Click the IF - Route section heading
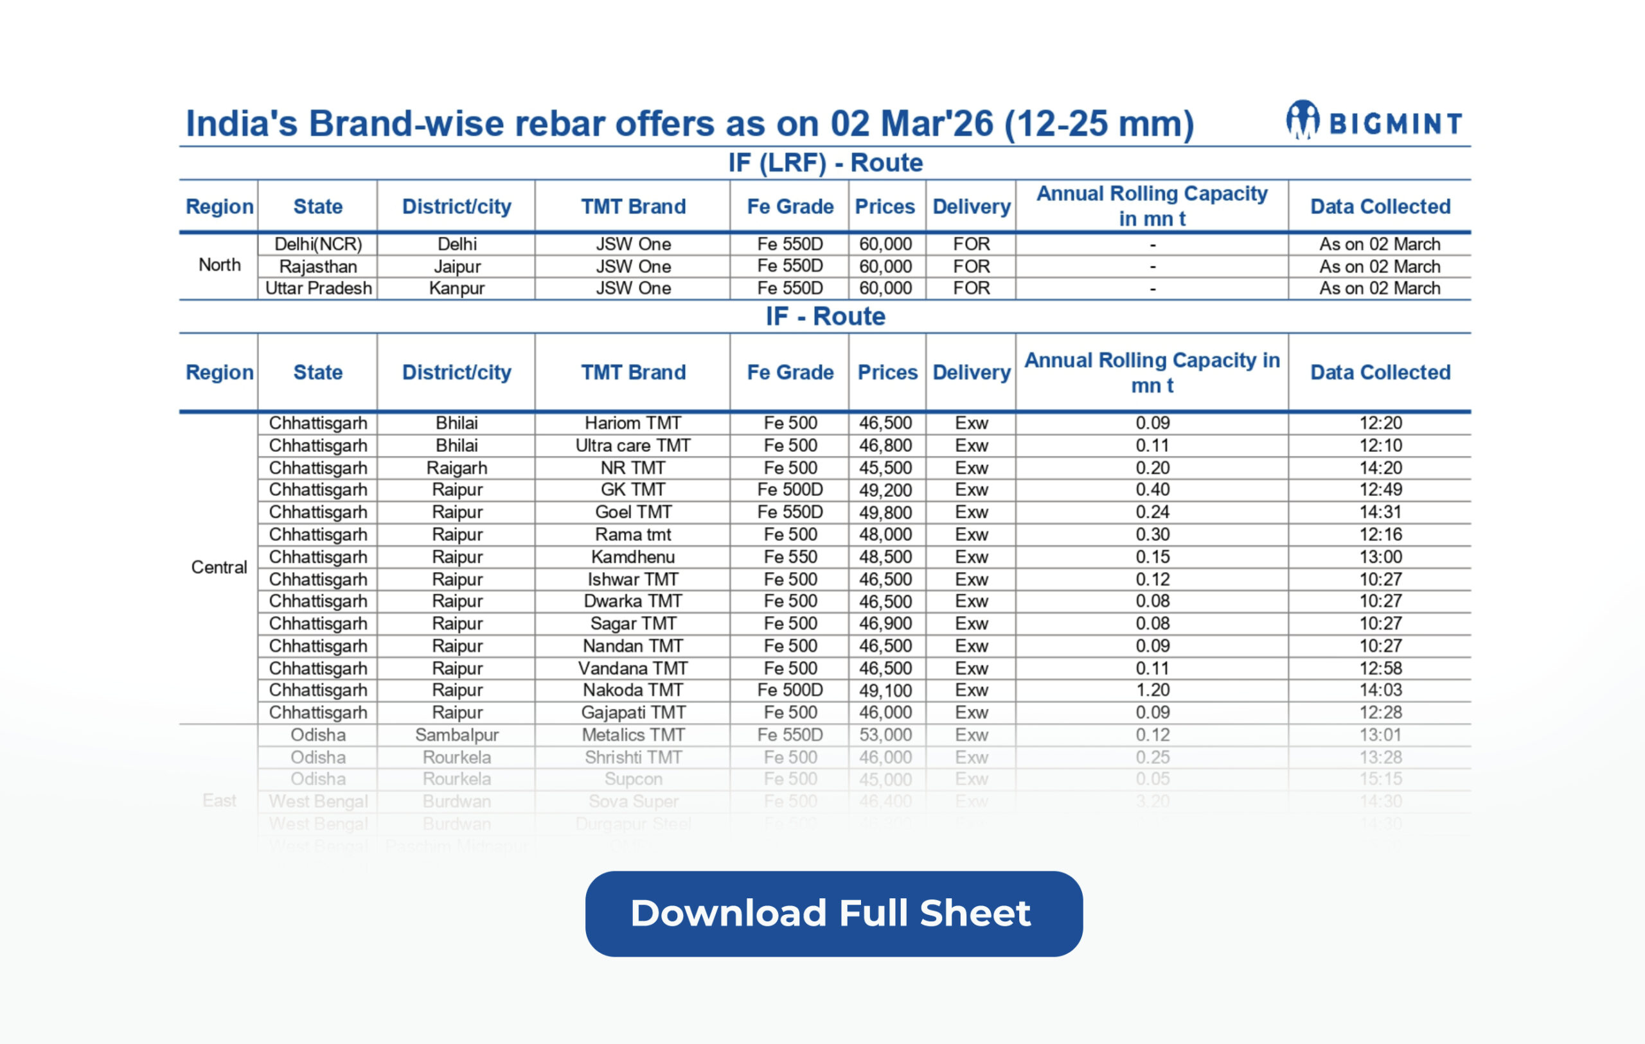The width and height of the screenshot is (1645, 1044). click(824, 316)
